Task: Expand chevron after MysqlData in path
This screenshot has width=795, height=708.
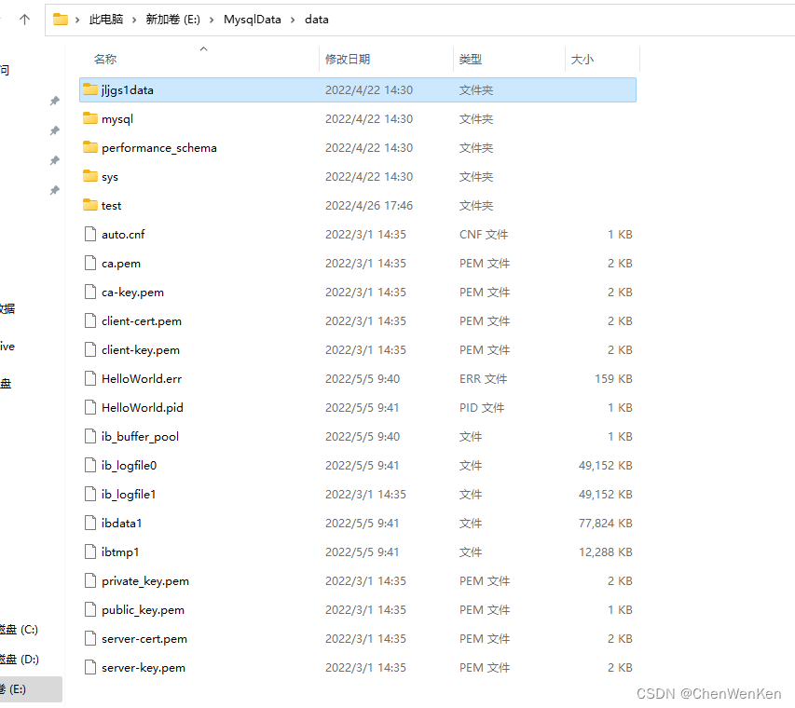Action: [x=293, y=20]
